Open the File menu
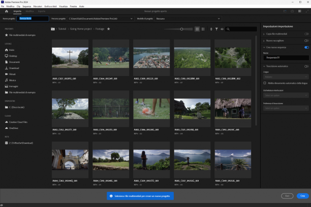The image size is (311, 207). click(3, 6)
